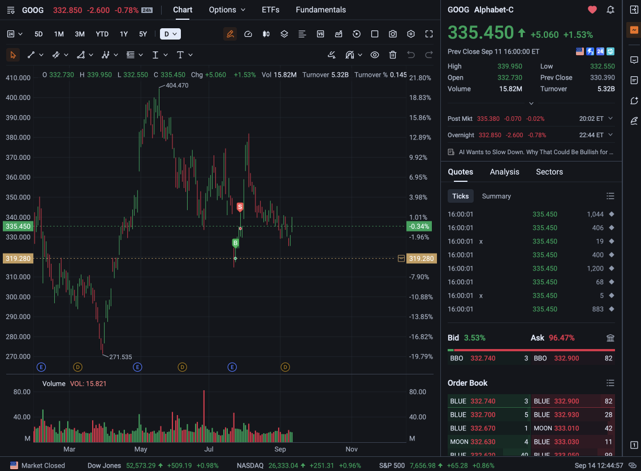641x471 pixels.
Task: Open the exchange bank icon by Ask
Action: pos(610,338)
